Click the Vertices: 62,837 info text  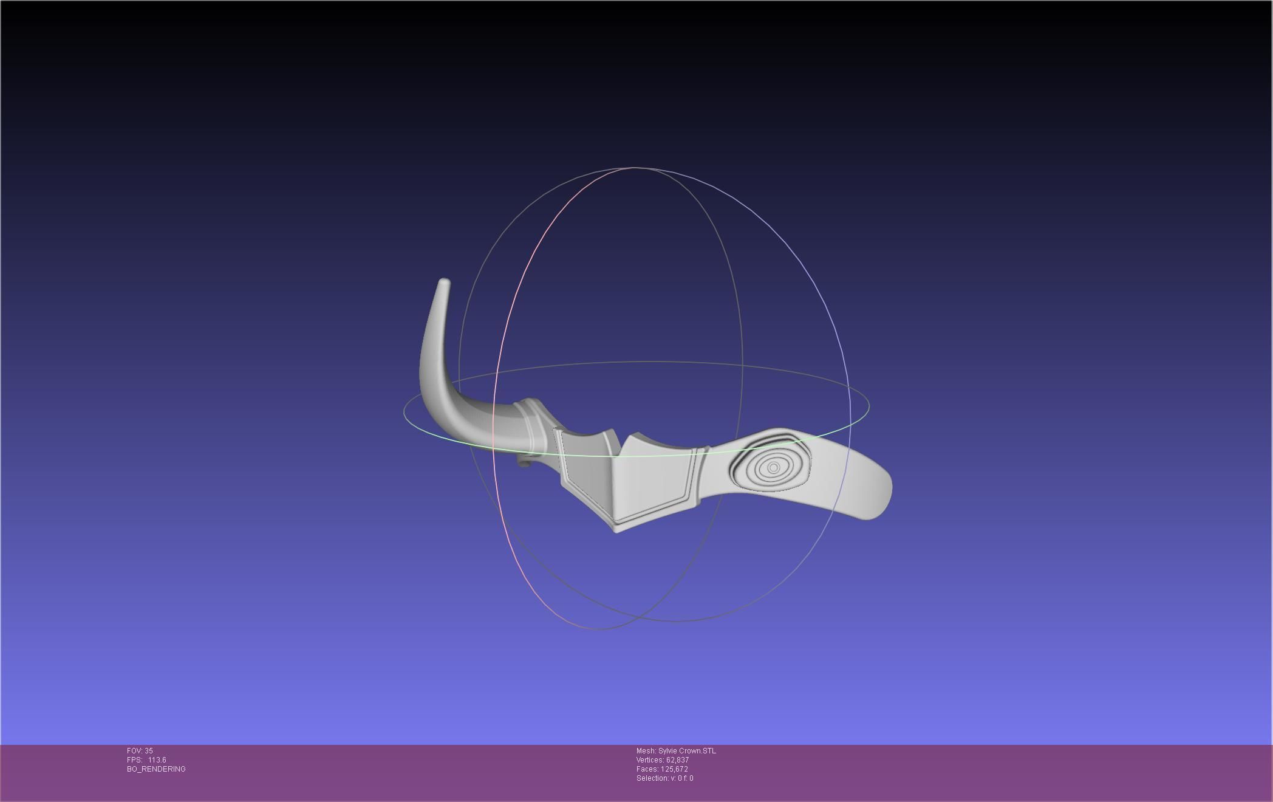click(663, 760)
